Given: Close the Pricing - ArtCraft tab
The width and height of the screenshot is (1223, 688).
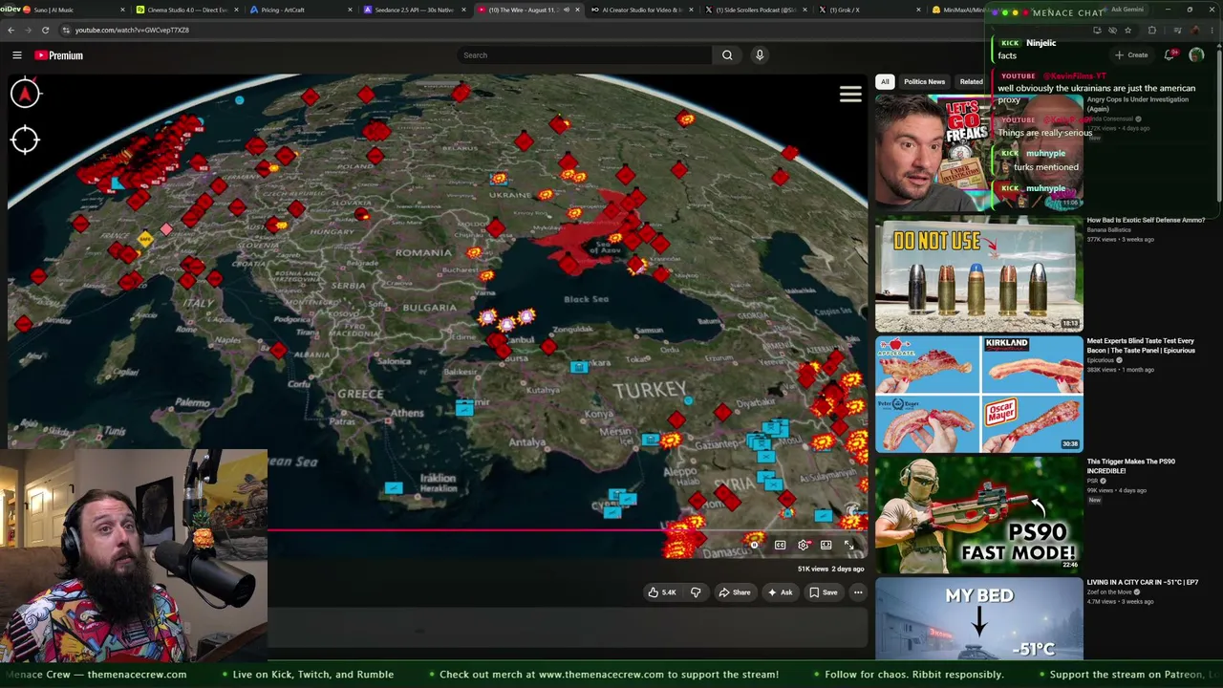Looking at the screenshot, I should [349, 10].
